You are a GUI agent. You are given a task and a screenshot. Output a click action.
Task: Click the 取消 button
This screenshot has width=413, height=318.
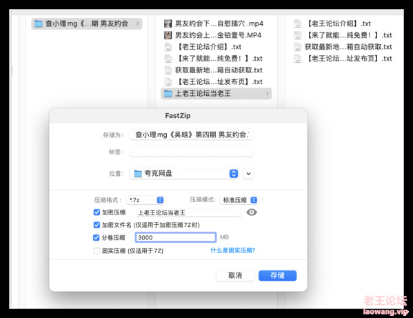point(235,276)
